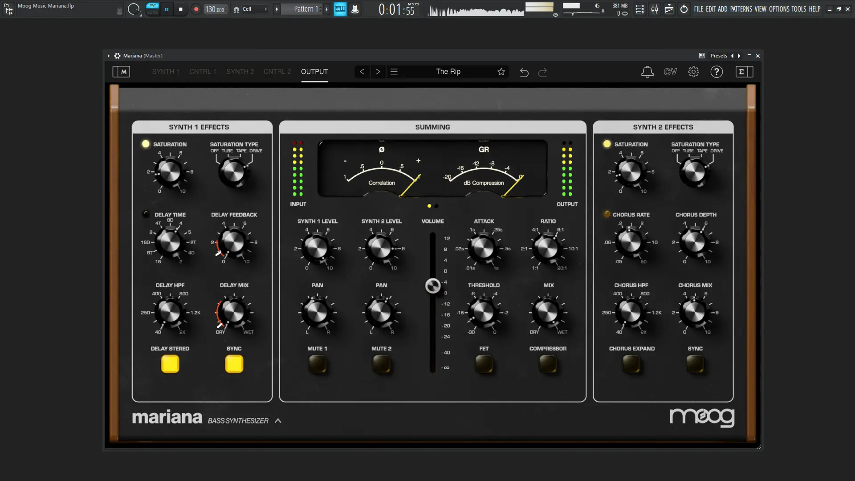Viewport: 855px width, 481px height.
Task: Toggle the Chorus Expand button
Action: point(631,364)
